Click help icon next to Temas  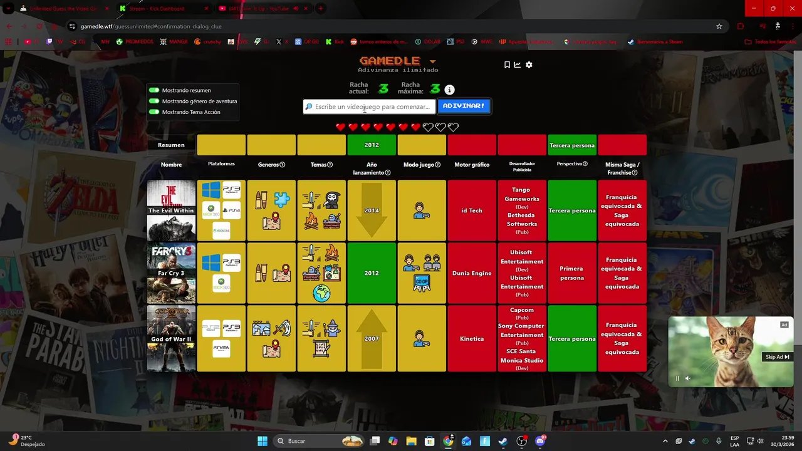(x=331, y=165)
